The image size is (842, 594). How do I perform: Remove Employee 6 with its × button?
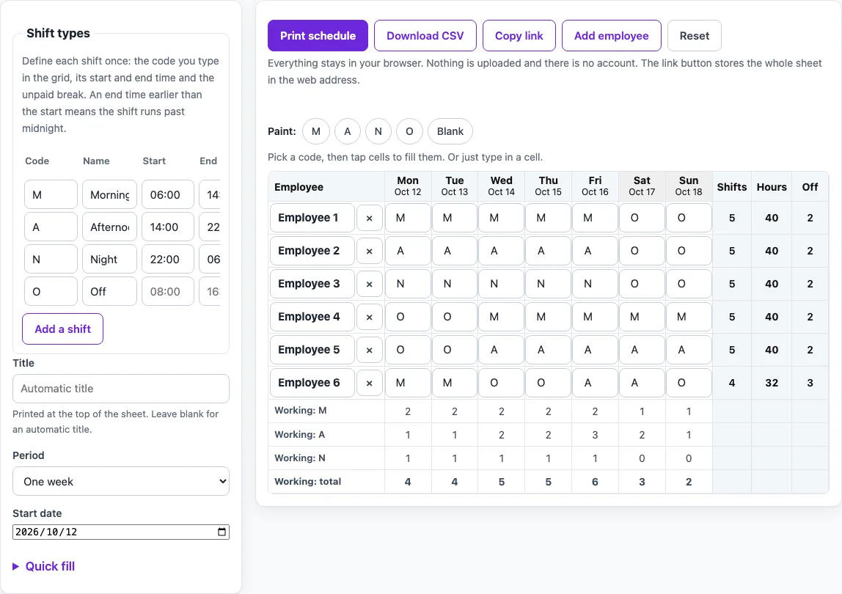370,383
